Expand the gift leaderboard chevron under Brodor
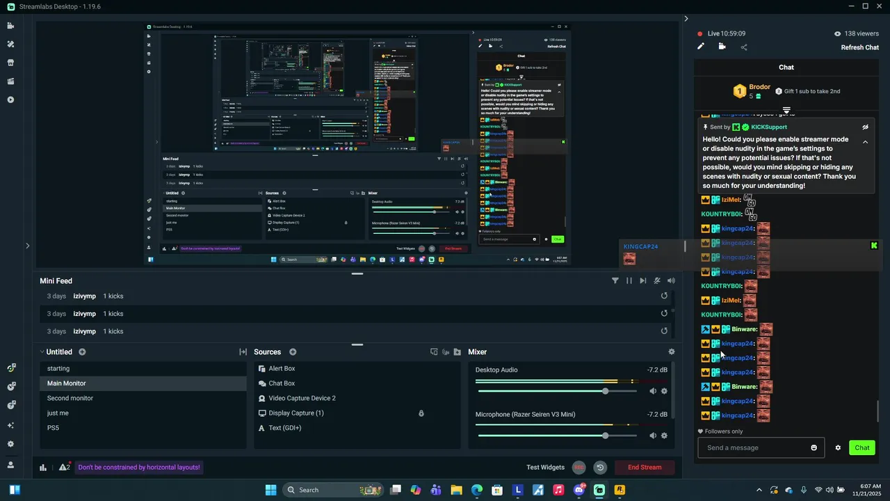The height and width of the screenshot is (501, 890). tap(786, 111)
